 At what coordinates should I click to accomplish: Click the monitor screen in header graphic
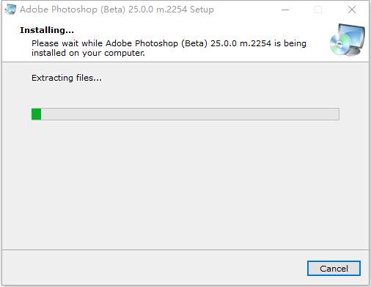point(352,36)
